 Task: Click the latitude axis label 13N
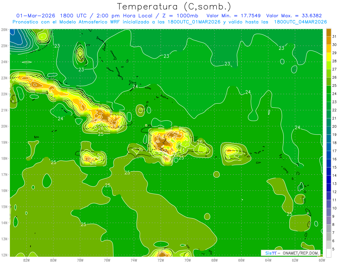(x=4, y=239)
